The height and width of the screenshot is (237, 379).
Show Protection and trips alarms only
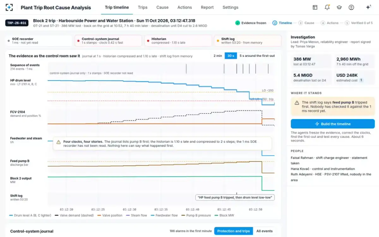click(x=234, y=231)
